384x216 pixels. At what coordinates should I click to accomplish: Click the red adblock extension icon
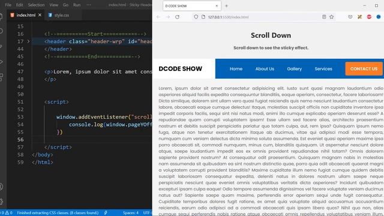point(369,17)
